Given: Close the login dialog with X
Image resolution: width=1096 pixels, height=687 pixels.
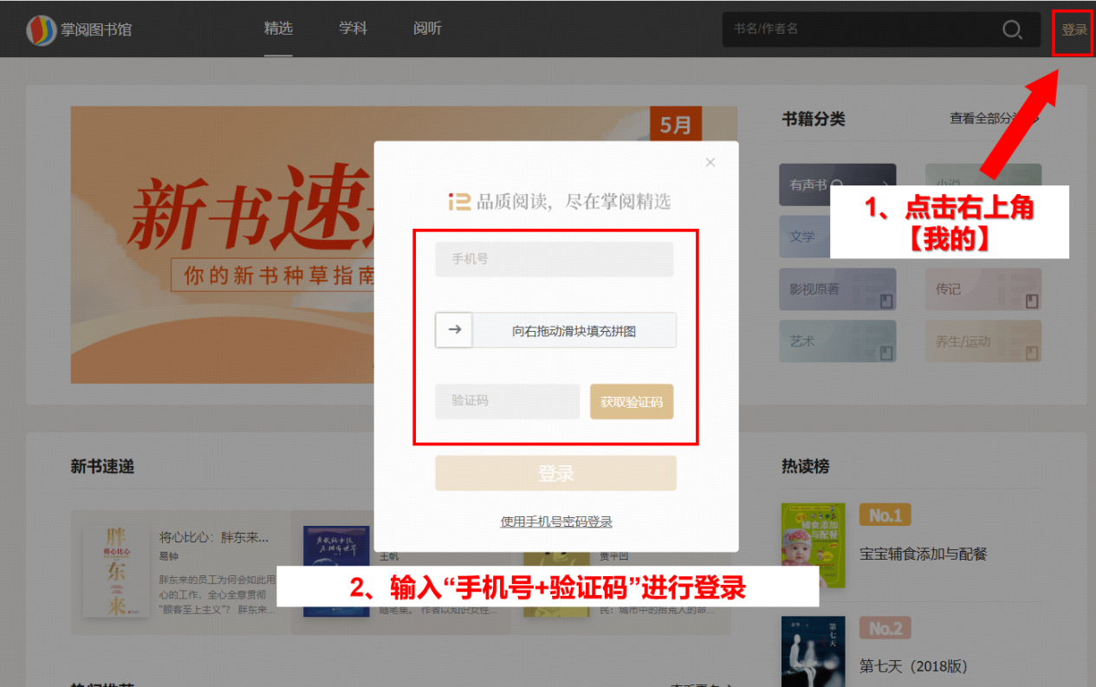Looking at the screenshot, I should [710, 162].
